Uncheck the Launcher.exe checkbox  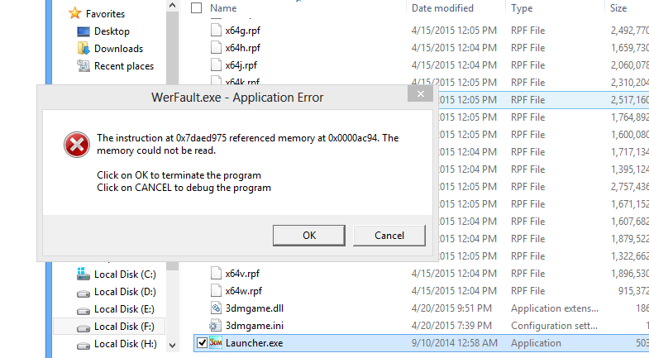[202, 342]
